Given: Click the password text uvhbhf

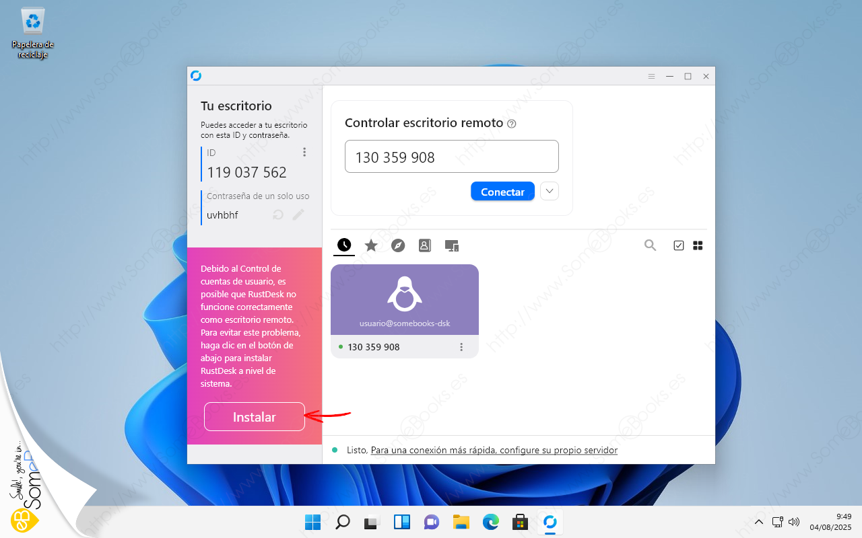Looking at the screenshot, I should point(222,215).
